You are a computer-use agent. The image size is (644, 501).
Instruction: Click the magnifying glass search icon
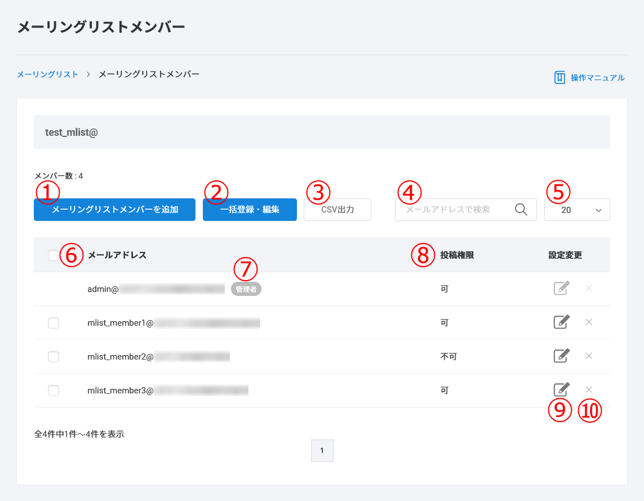point(521,210)
